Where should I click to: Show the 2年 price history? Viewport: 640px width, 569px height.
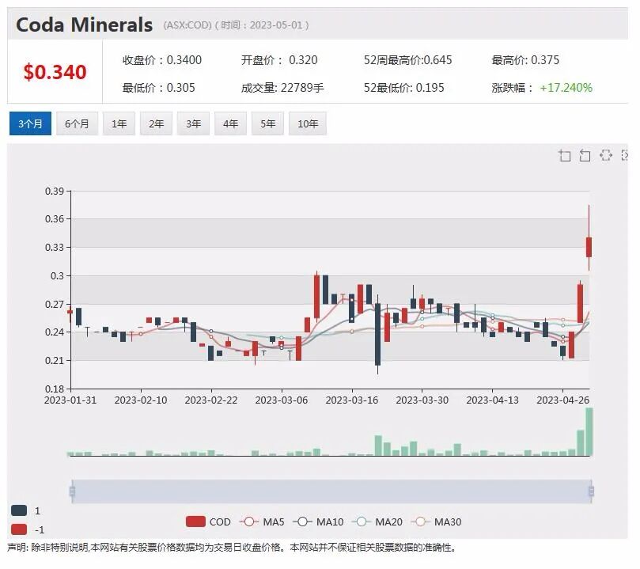pos(156,123)
